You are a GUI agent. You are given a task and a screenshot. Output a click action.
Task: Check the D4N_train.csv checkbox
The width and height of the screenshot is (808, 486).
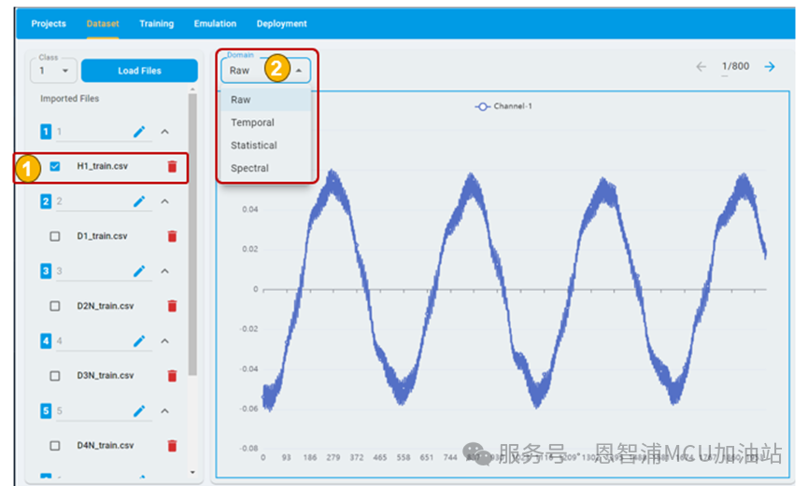(54, 445)
